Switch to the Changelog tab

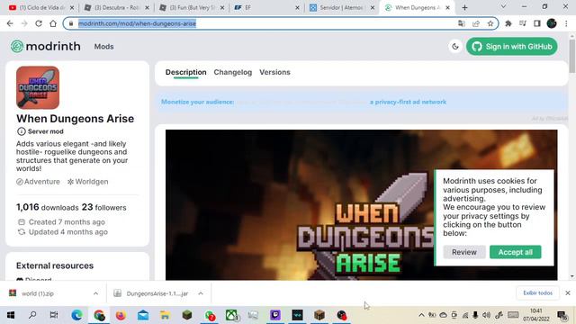pyautogui.click(x=233, y=72)
